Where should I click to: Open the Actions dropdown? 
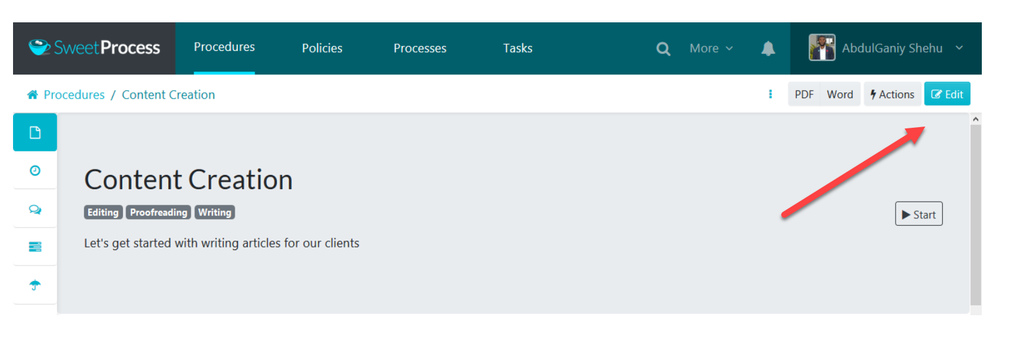click(892, 94)
